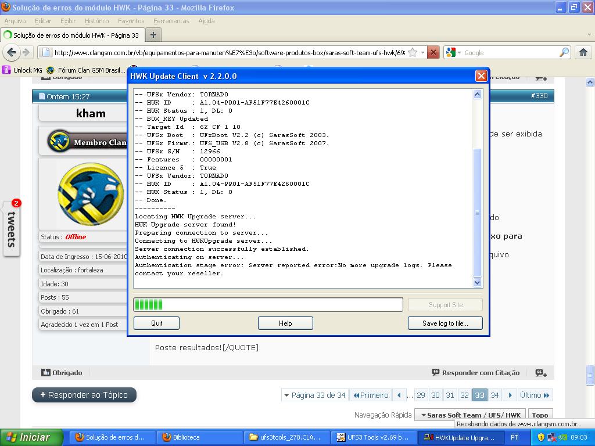Click the Help button in HWK client
The height and width of the screenshot is (446, 595).
pos(285,323)
